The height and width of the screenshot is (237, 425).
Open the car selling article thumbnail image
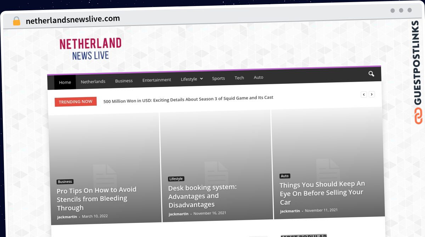coord(328,163)
